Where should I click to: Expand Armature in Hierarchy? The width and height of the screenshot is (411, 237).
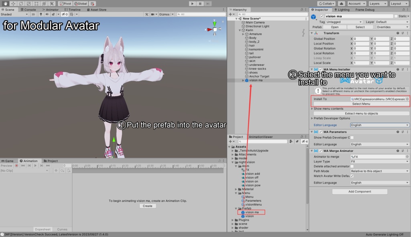pyautogui.click(x=243, y=34)
